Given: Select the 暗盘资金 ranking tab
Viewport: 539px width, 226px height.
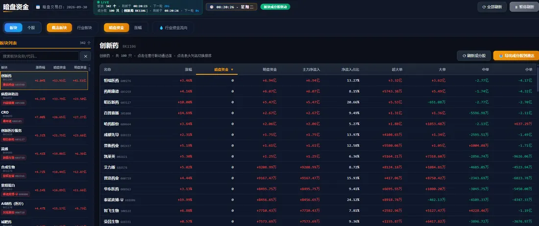Looking at the screenshot, I should pyautogui.click(x=116, y=28).
